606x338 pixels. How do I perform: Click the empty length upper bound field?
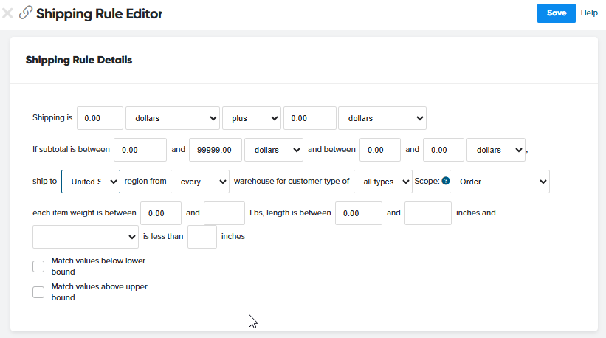pos(428,213)
